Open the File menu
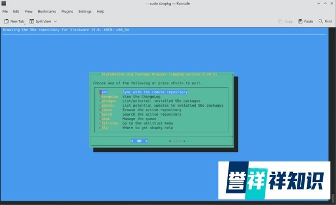Image resolution: width=336 pixels, height=205 pixels. pyautogui.click(x=5, y=11)
